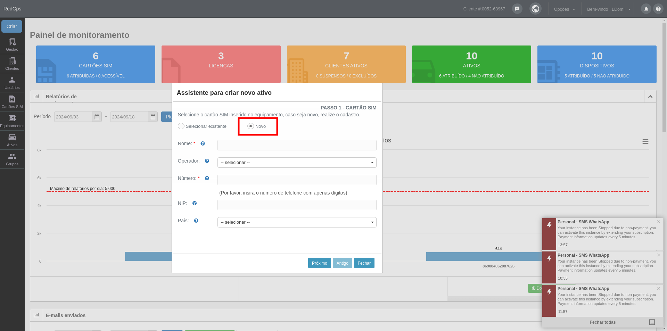The image size is (667, 331).
Task: Close the 13:57 WhatsApp notification
Action: point(658,222)
